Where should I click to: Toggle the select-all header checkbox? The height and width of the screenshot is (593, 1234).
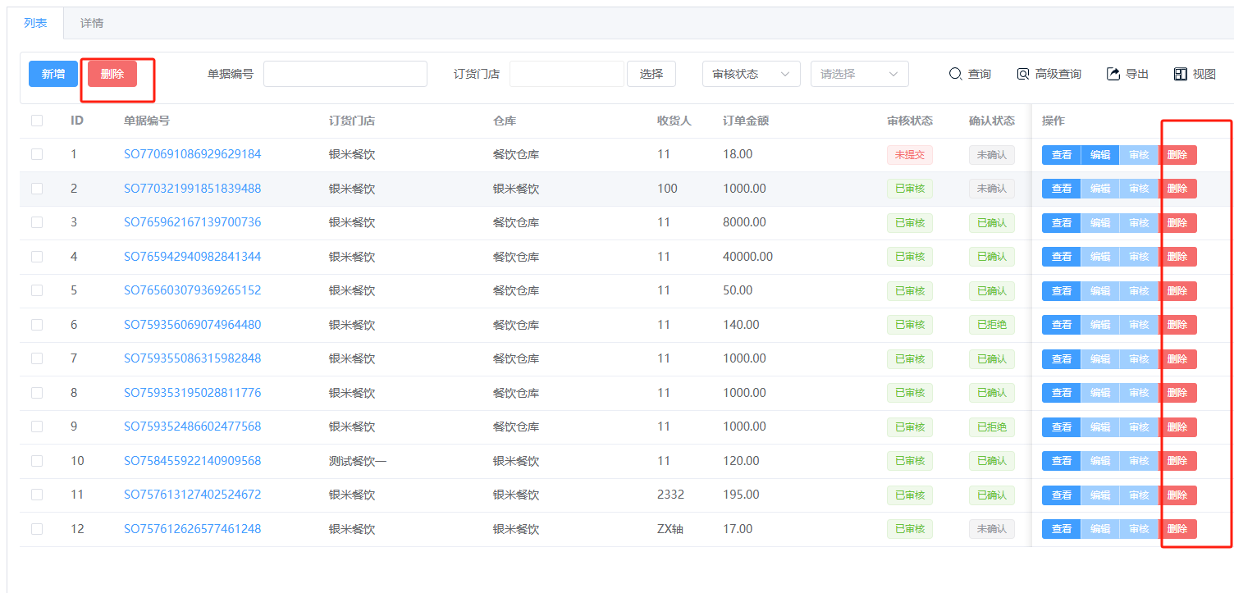pyautogui.click(x=37, y=121)
